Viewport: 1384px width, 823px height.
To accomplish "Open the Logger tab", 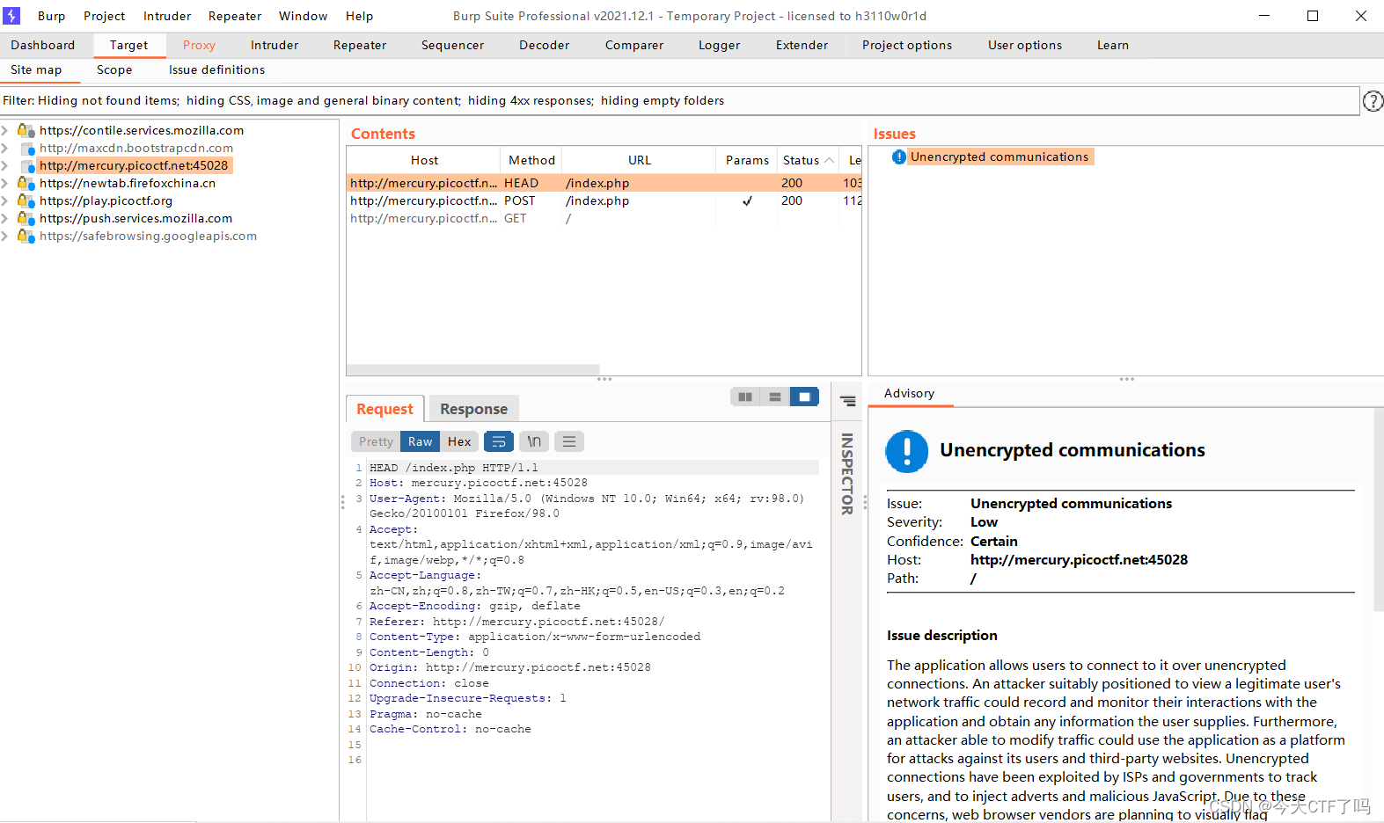I will pyautogui.click(x=719, y=45).
